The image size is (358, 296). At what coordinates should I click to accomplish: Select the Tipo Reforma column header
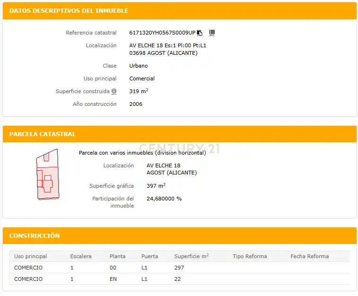[250, 256]
